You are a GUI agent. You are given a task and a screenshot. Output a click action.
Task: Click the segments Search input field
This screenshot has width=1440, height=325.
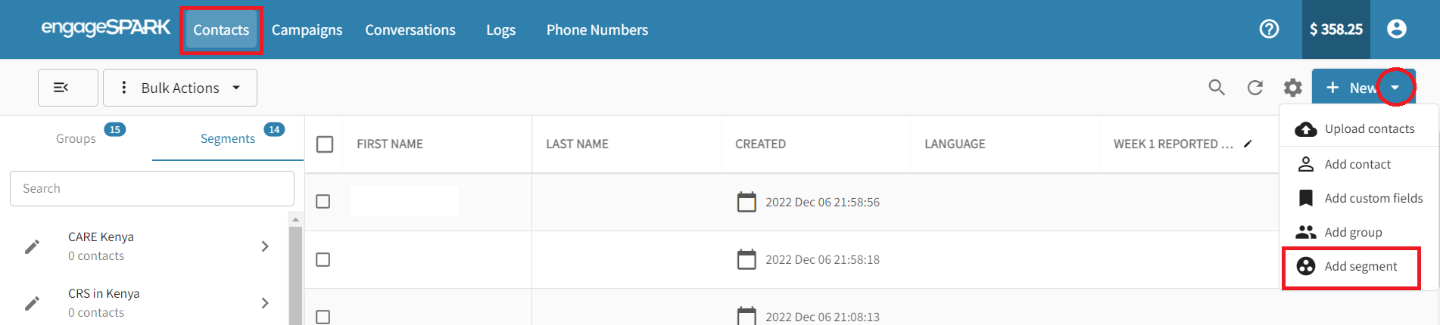[151, 188]
